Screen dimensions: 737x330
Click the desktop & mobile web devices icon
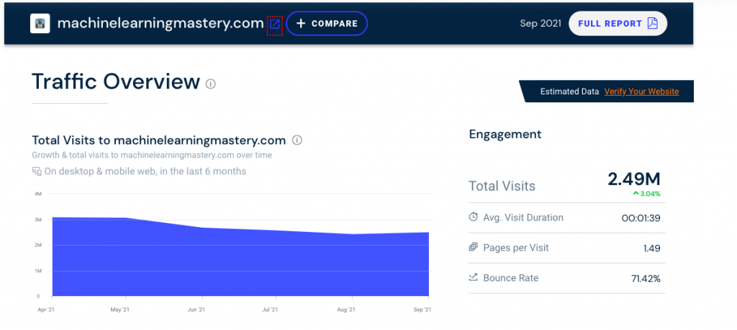tap(37, 171)
